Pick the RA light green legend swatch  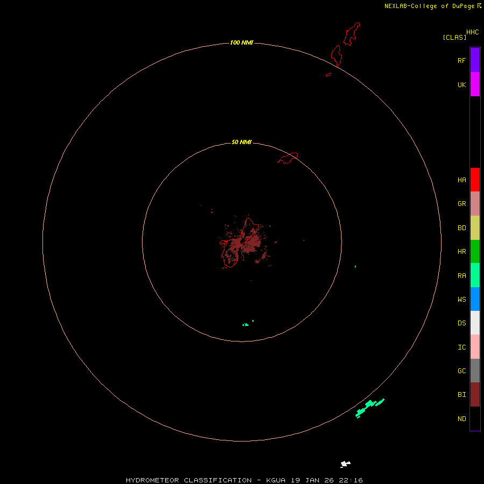[475, 275]
